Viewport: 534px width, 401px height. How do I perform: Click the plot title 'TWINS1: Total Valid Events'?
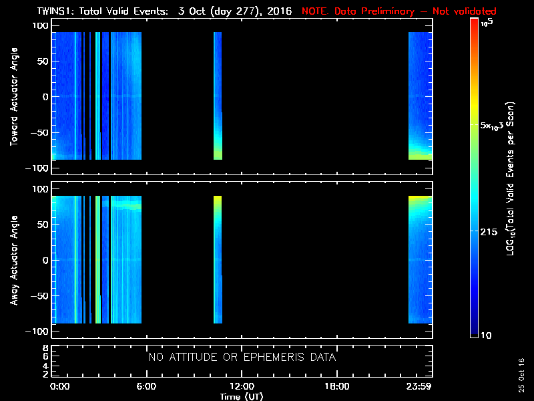(103, 11)
